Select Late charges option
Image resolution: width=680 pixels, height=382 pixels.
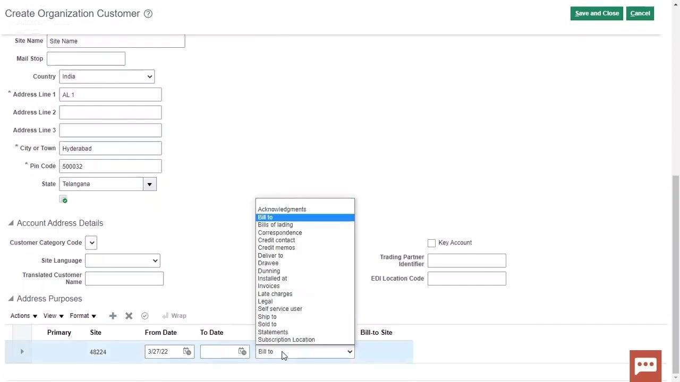click(305, 294)
